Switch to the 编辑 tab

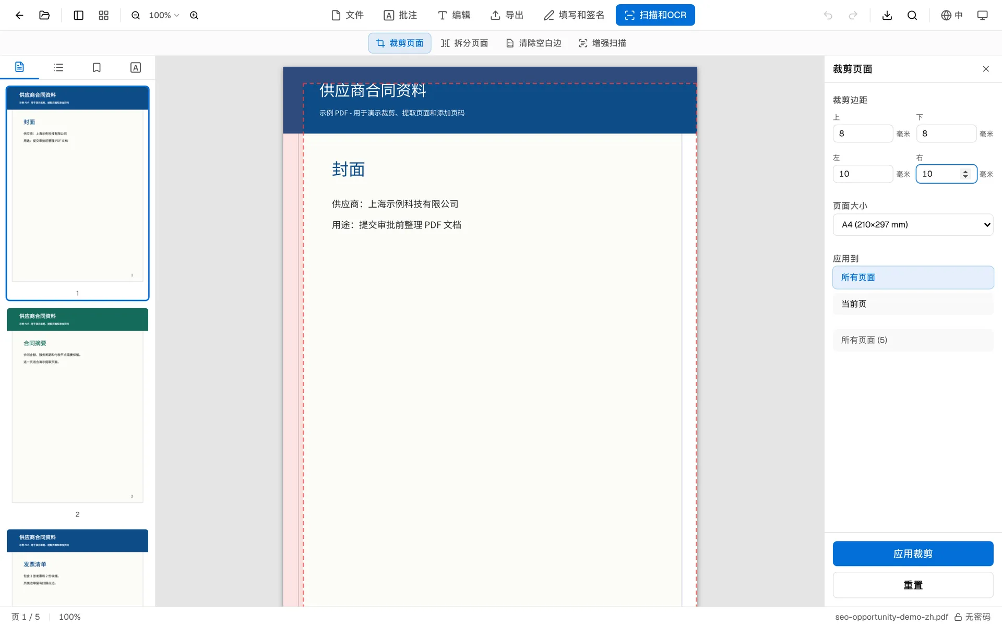[x=454, y=15]
